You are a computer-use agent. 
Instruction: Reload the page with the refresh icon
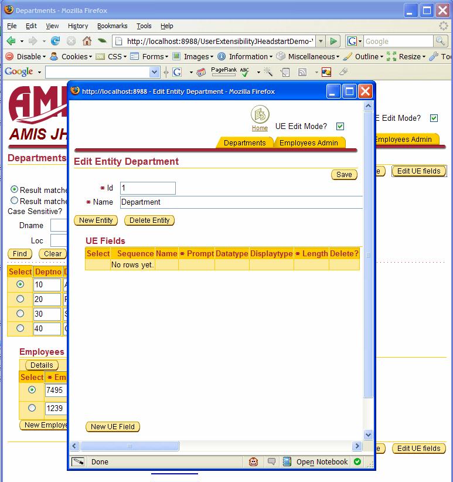pyautogui.click(x=55, y=41)
